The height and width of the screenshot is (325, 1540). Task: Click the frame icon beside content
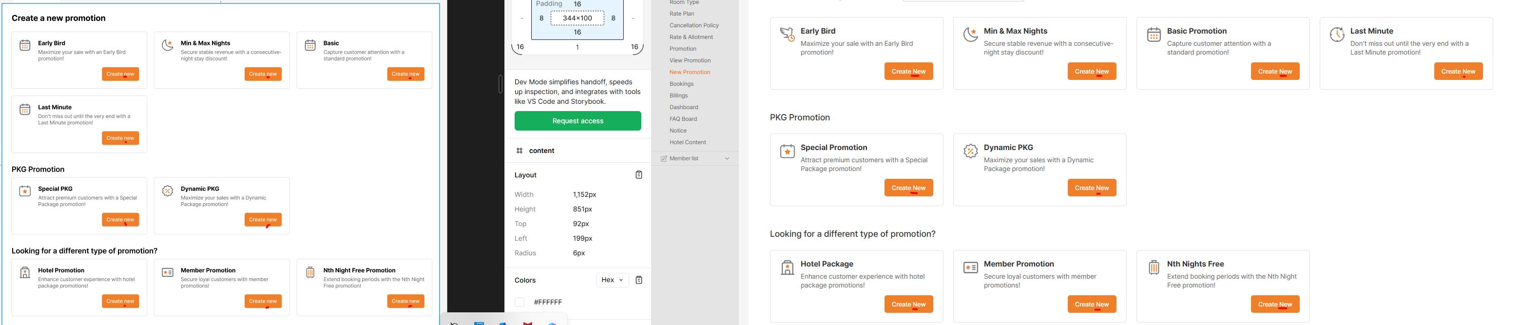pos(519,151)
